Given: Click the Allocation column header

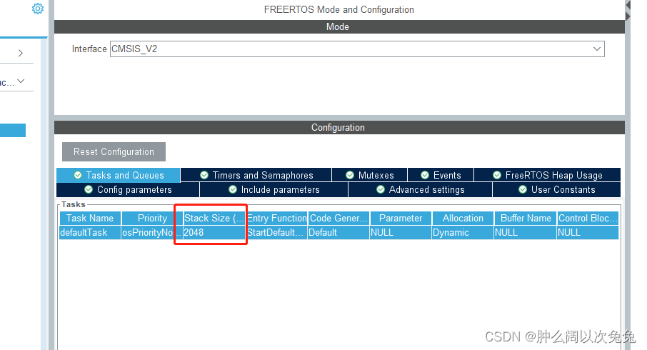Looking at the screenshot, I should pos(463,218).
